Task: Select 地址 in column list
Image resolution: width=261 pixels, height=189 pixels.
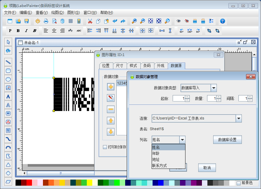Action: 168,159
